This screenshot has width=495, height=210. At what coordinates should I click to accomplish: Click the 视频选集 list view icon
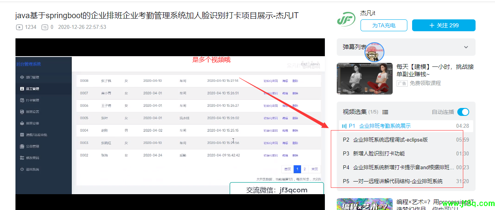385,112
